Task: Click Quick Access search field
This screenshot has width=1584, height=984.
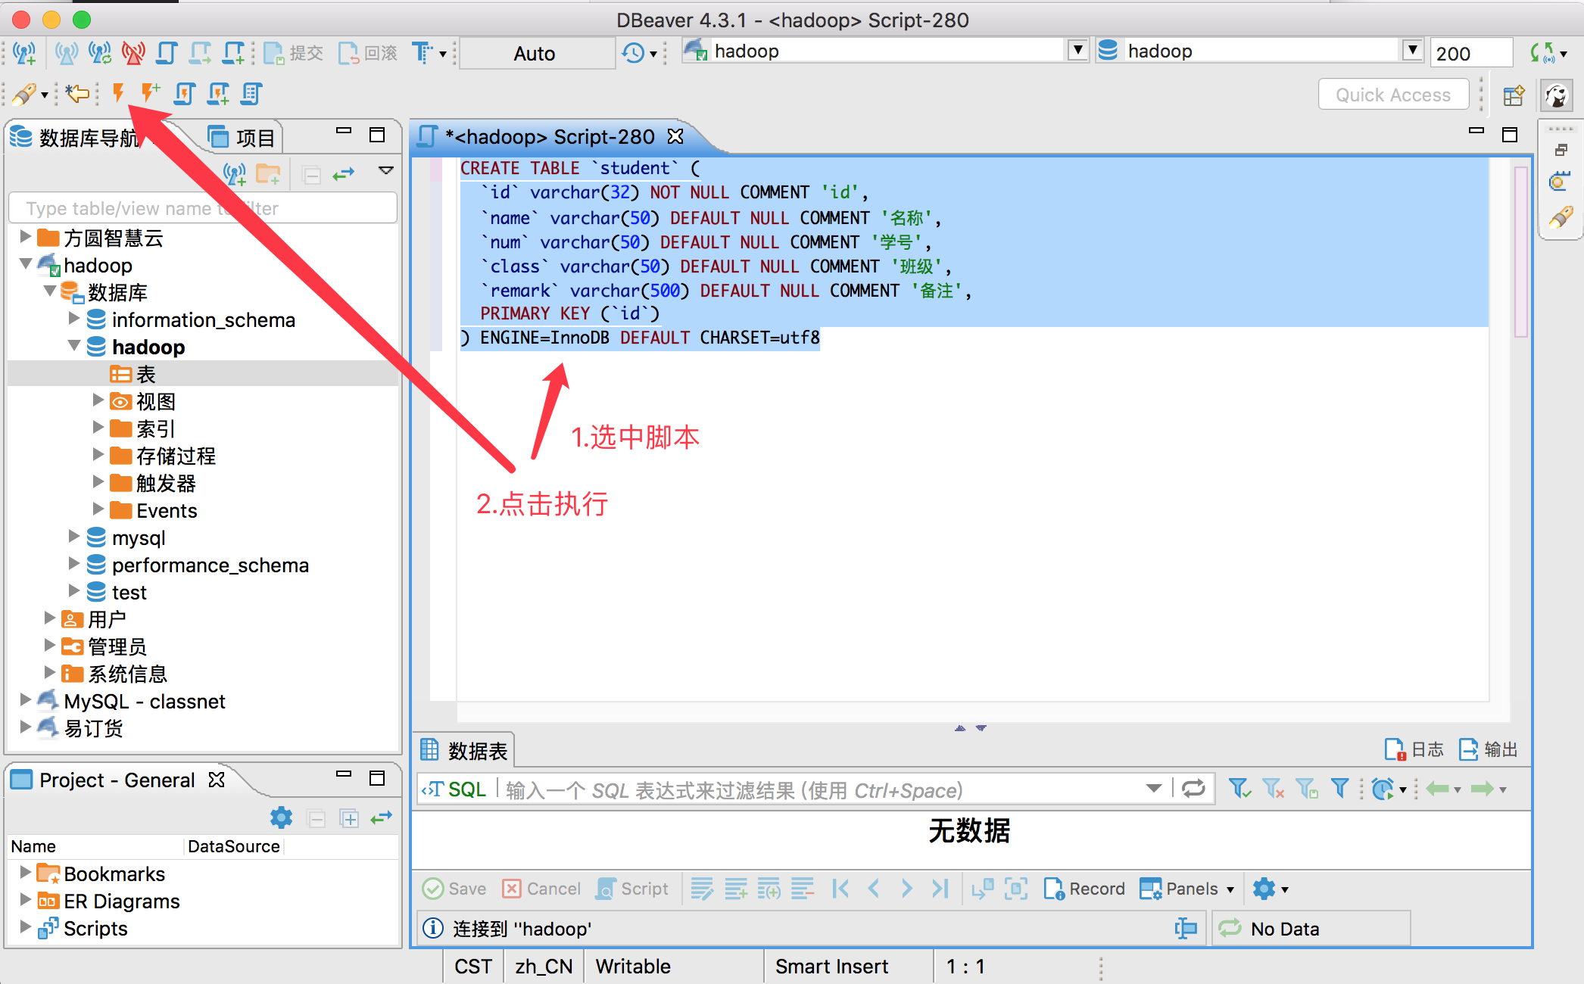Action: pos(1393,95)
